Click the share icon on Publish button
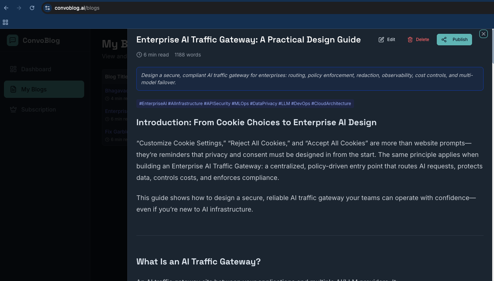Image resolution: width=494 pixels, height=281 pixels. pos(444,40)
